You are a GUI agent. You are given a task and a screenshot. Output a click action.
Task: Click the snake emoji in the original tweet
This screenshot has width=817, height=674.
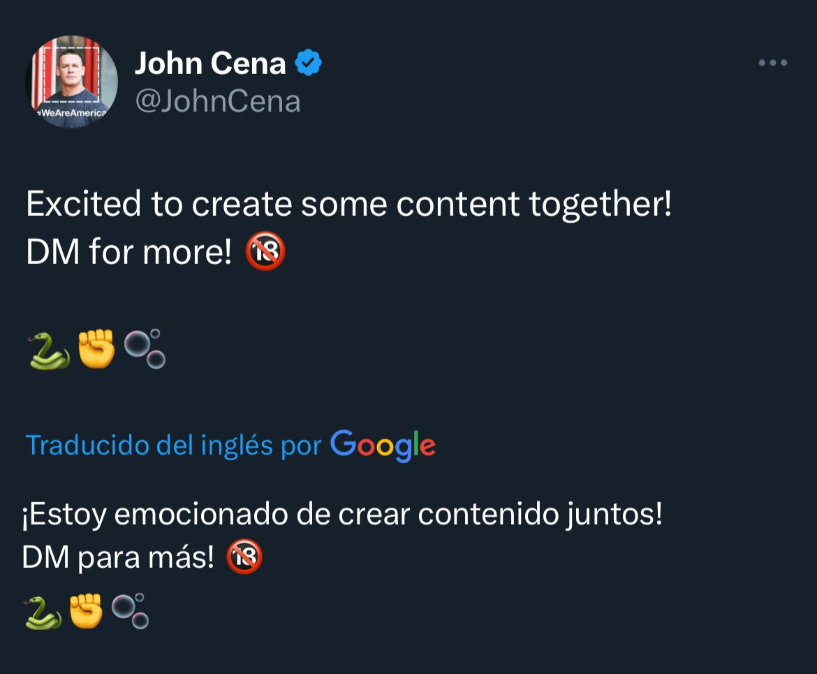pyautogui.click(x=47, y=349)
